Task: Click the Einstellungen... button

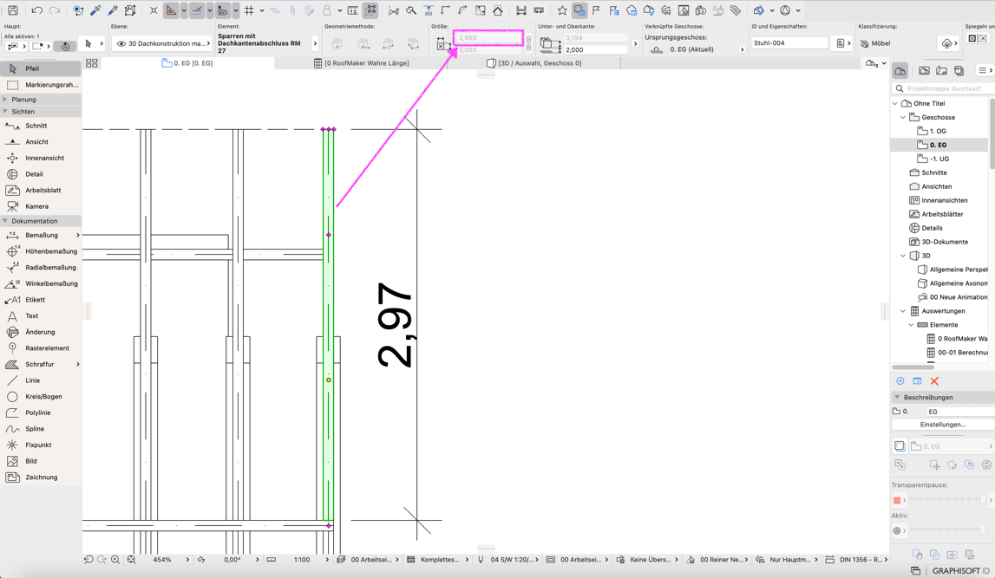Action: [x=942, y=425]
